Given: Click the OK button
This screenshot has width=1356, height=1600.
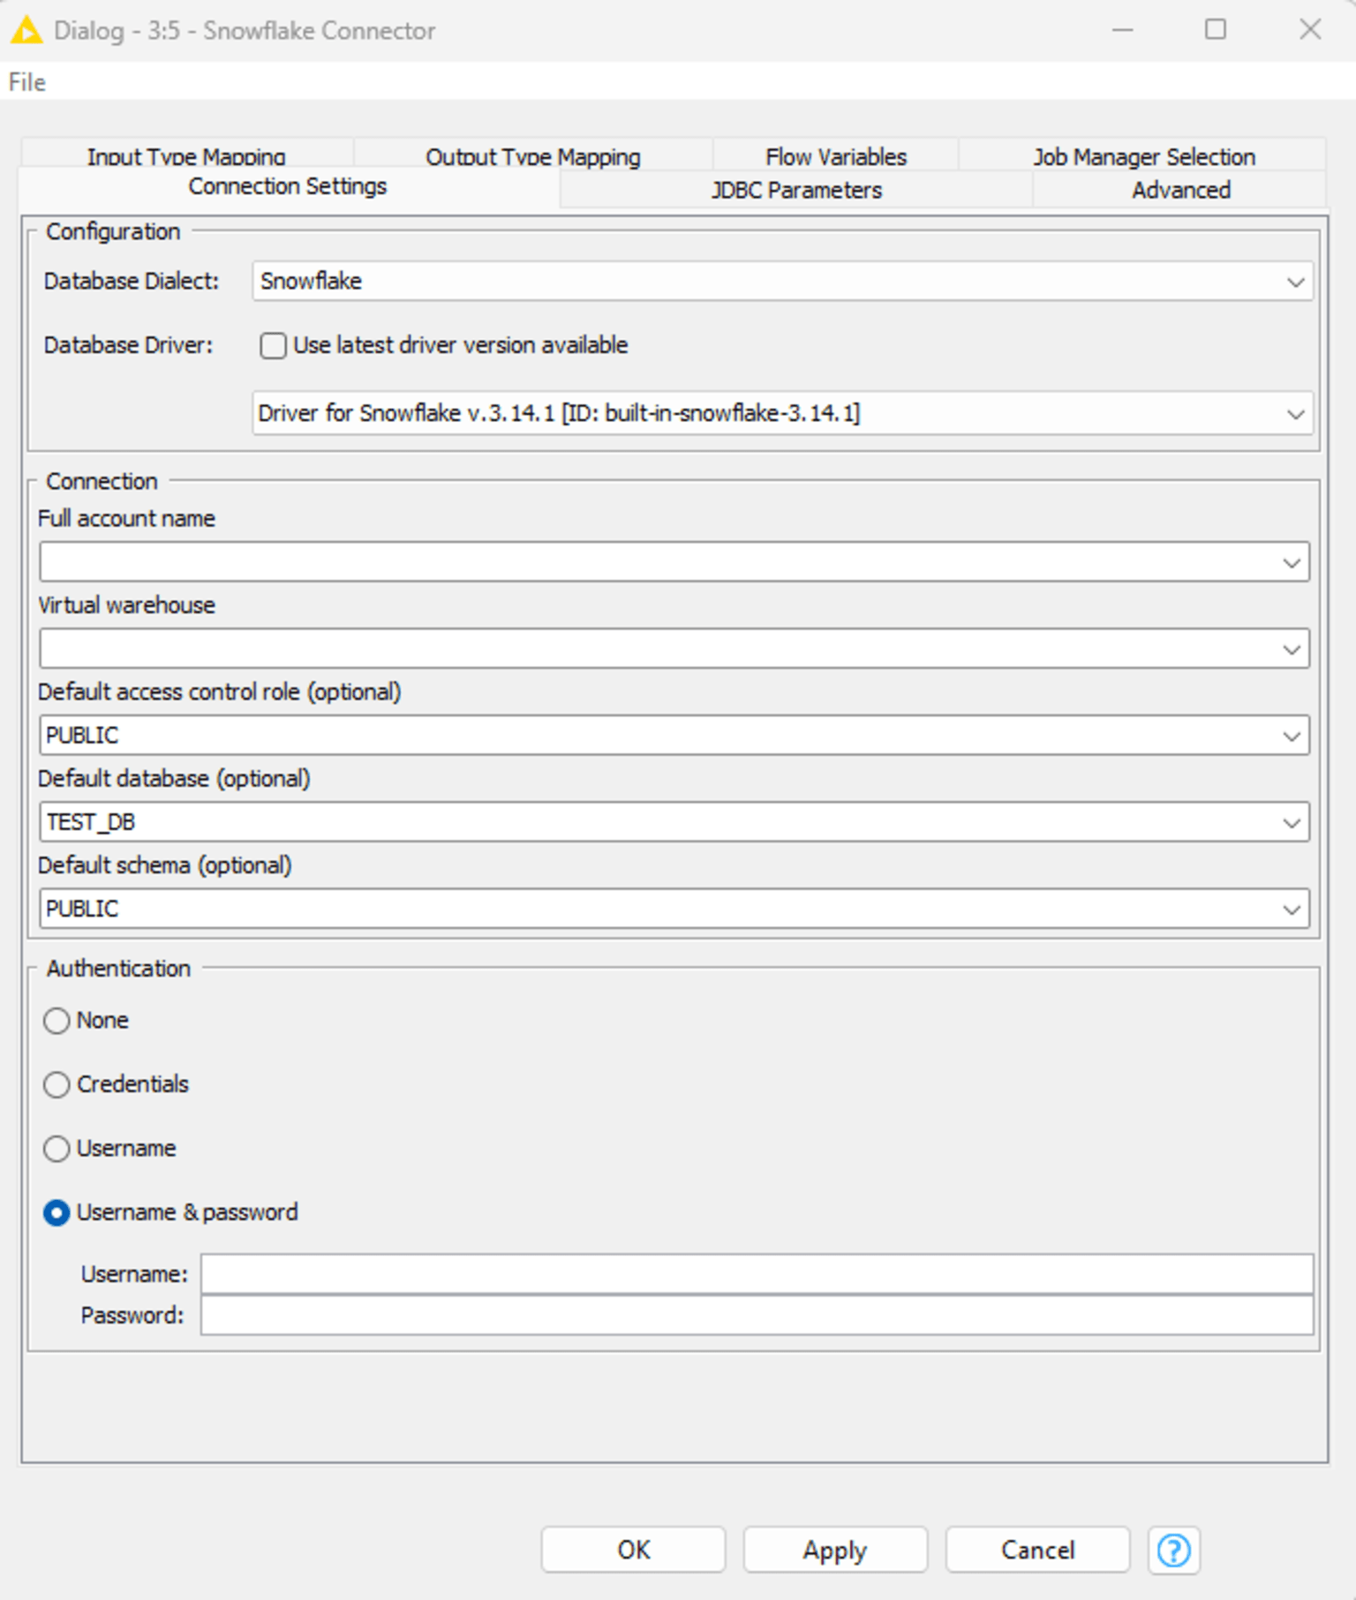Looking at the screenshot, I should coord(634,1550).
